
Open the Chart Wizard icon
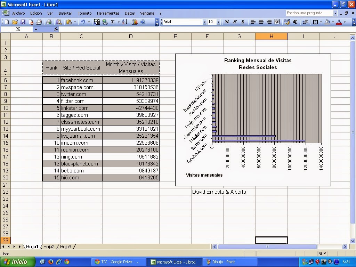click(x=135, y=22)
